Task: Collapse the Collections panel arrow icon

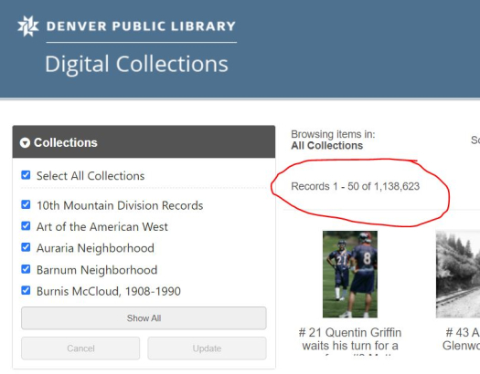Action: tap(25, 142)
